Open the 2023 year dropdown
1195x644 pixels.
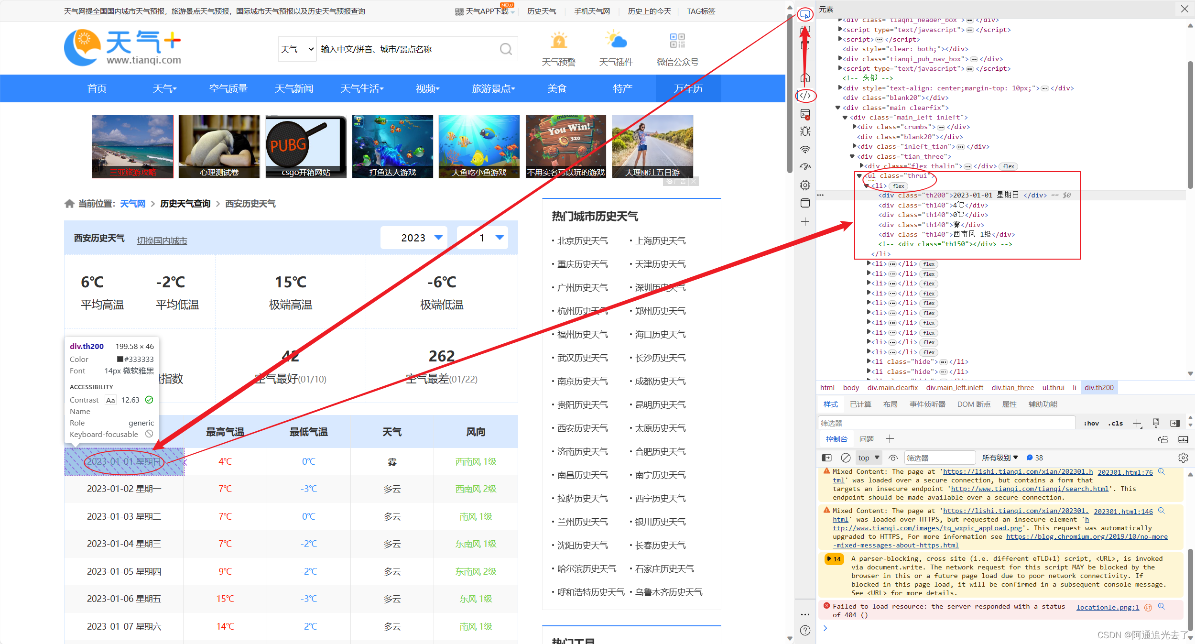coord(414,238)
